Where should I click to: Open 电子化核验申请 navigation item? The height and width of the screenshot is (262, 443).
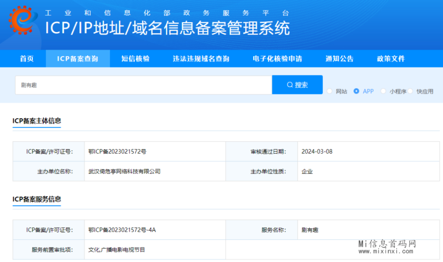click(x=277, y=59)
